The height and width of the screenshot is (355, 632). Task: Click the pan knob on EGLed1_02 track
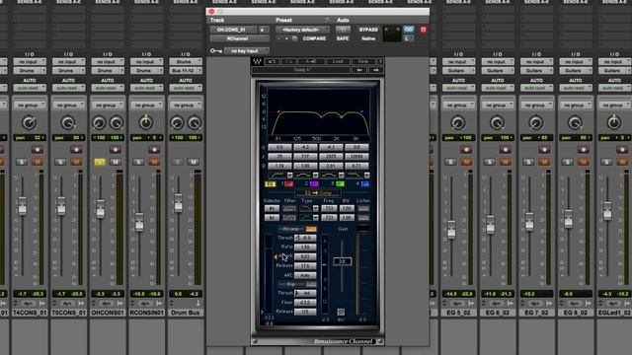click(x=614, y=122)
